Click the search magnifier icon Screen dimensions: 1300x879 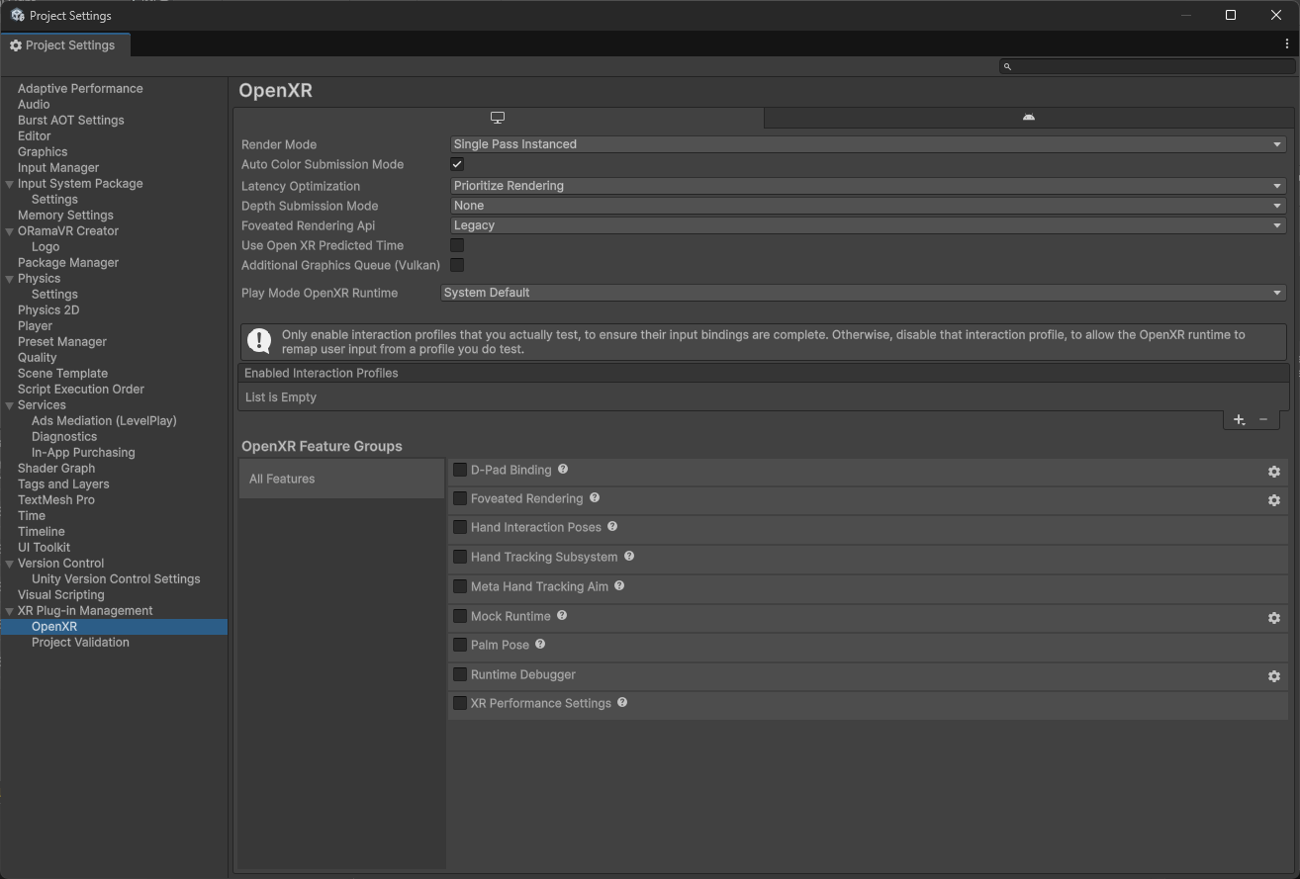click(x=1007, y=66)
